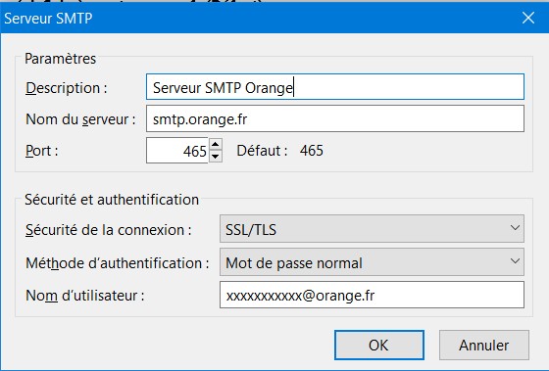Image resolution: width=549 pixels, height=371 pixels.
Task: Cancel with the Annuler button
Action: coord(484,346)
